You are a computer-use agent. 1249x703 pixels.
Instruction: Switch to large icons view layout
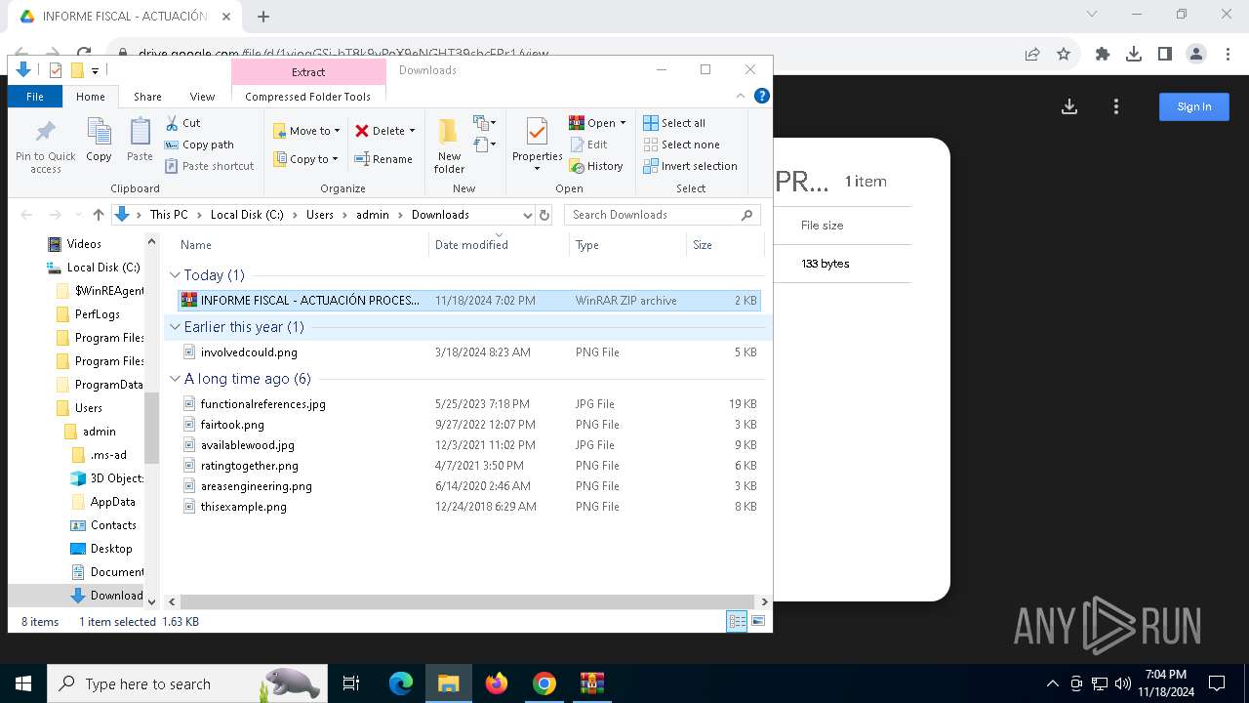(758, 621)
